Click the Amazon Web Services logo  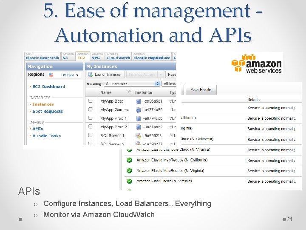click(256, 63)
